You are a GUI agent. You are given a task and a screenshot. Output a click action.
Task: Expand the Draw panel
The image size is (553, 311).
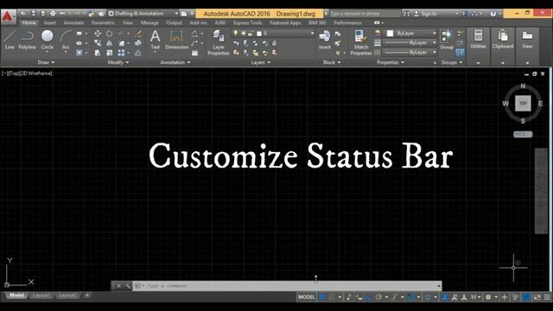pyautogui.click(x=46, y=62)
